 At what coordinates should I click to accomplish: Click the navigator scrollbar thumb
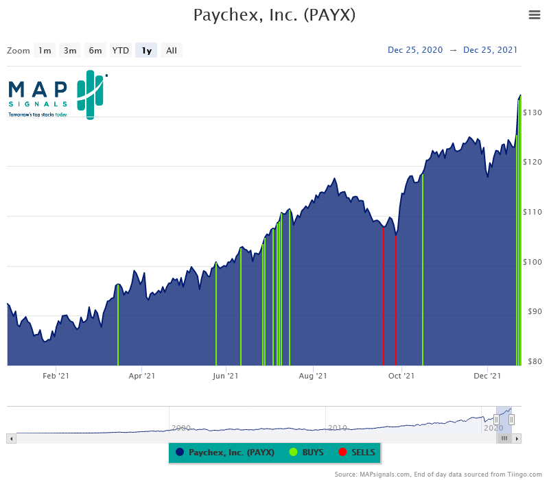504,438
